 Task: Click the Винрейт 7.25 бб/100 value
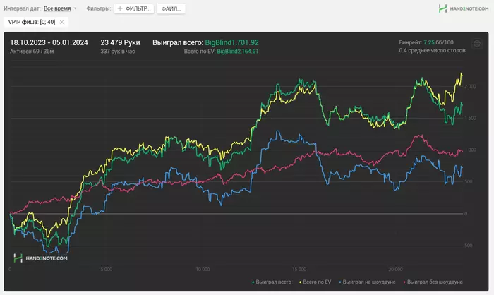click(438, 42)
